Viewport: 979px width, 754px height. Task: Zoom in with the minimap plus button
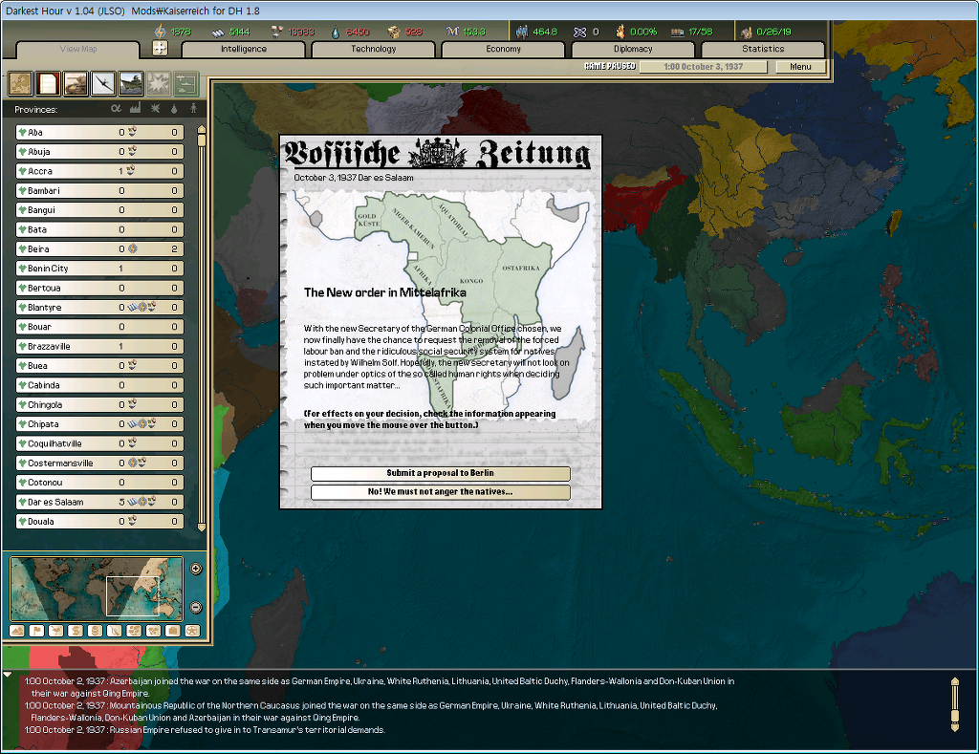tap(195, 569)
